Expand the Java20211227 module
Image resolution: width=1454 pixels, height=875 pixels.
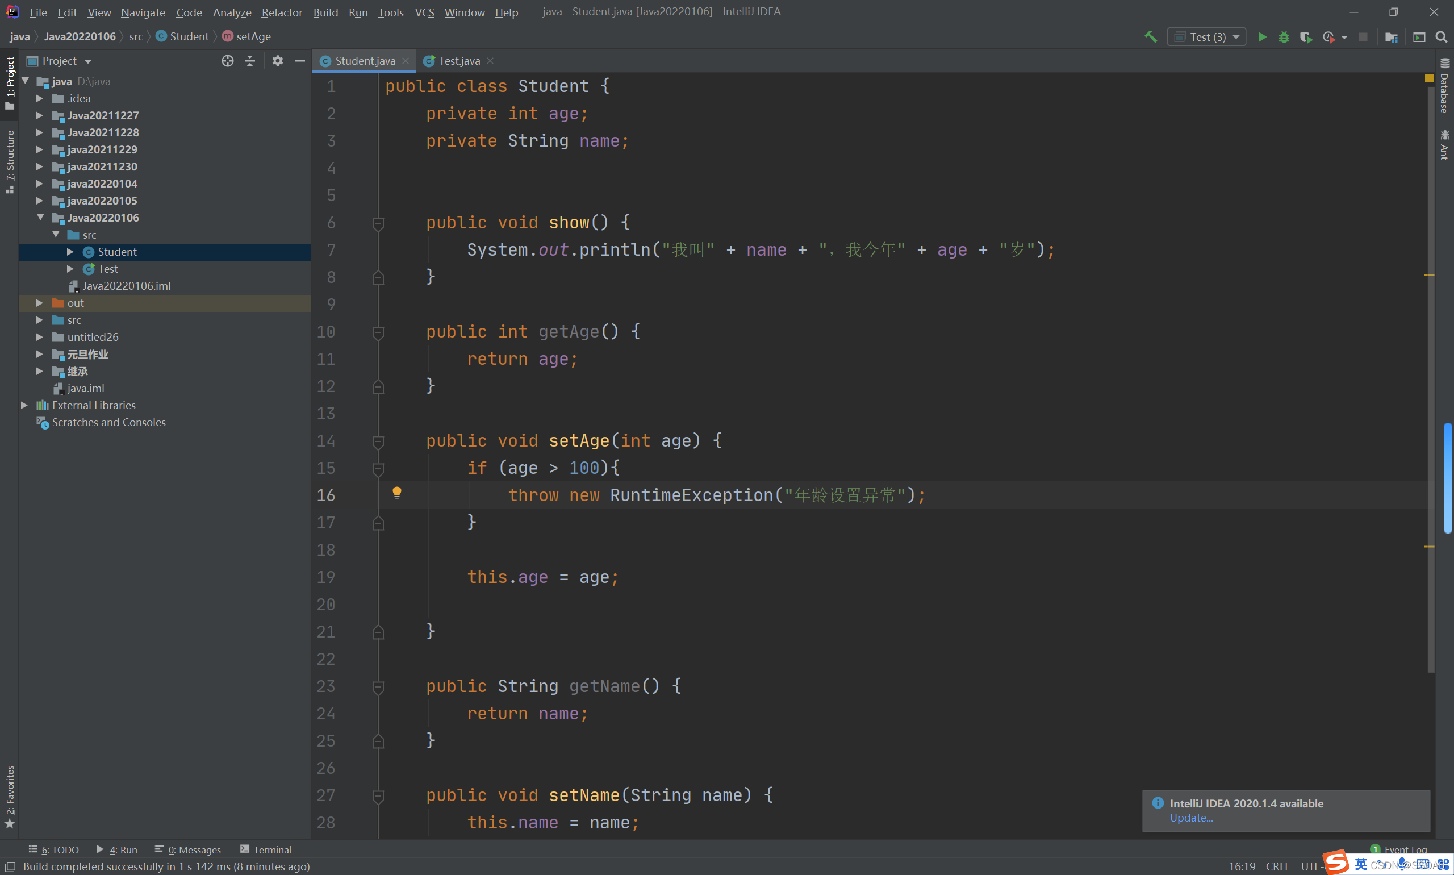40,115
